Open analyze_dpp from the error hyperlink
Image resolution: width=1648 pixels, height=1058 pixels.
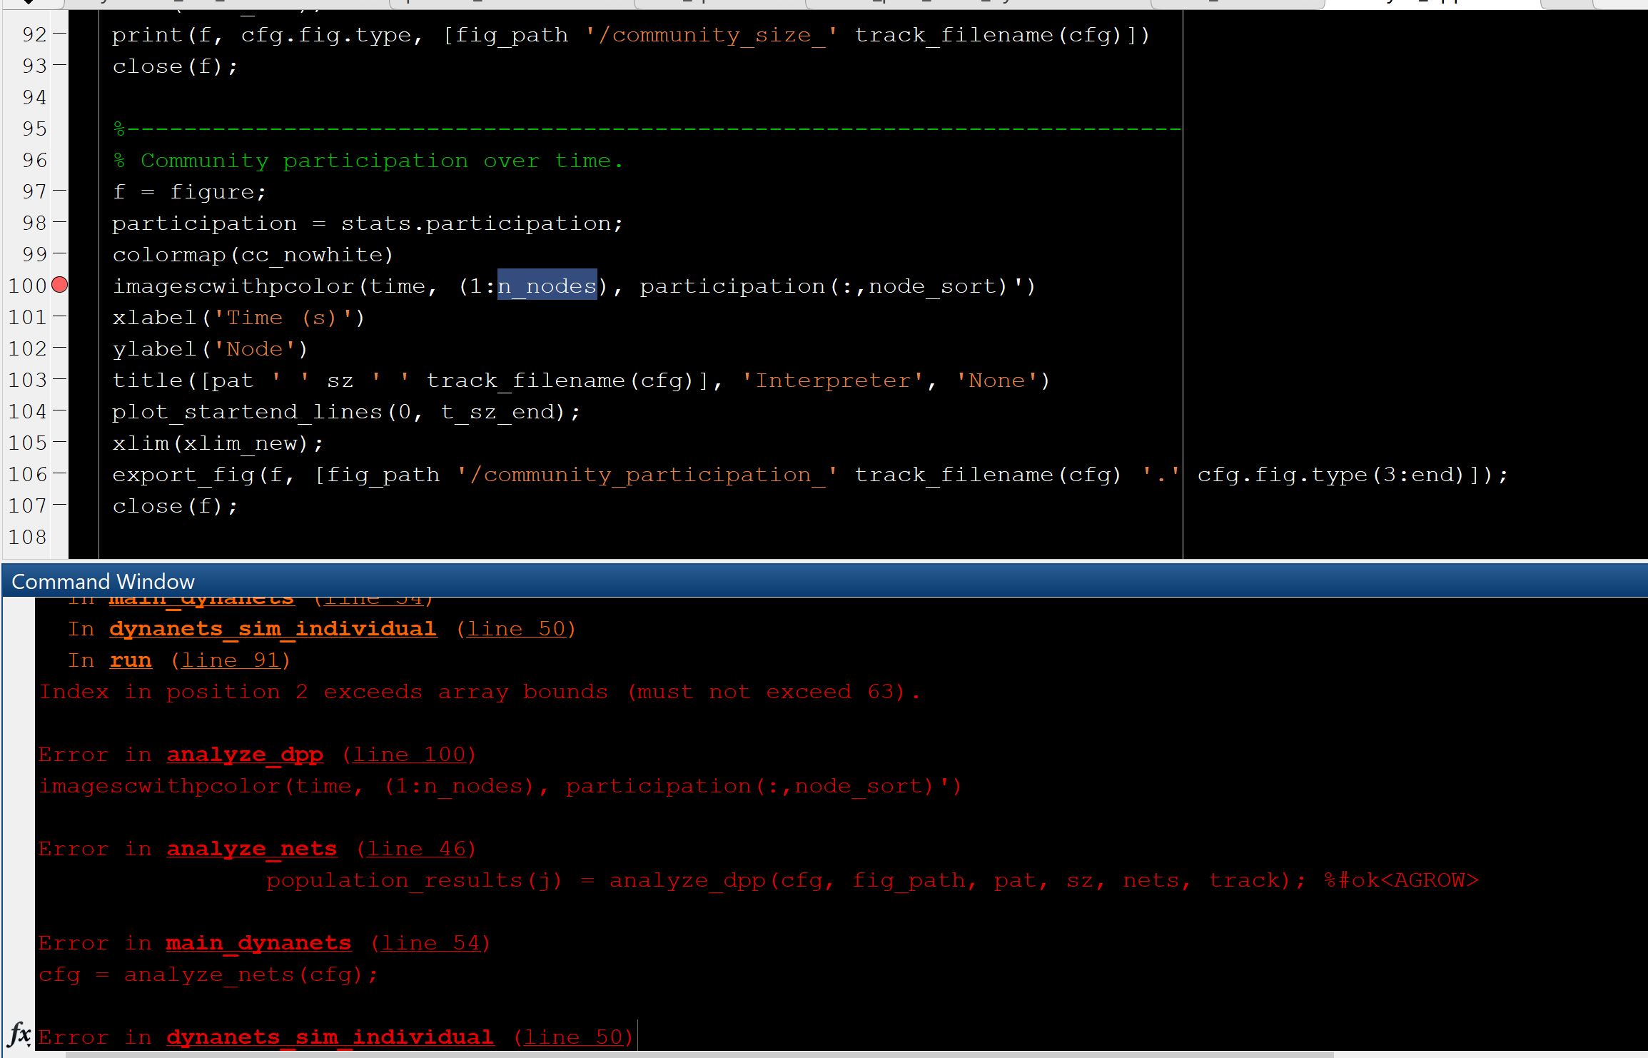[245, 754]
